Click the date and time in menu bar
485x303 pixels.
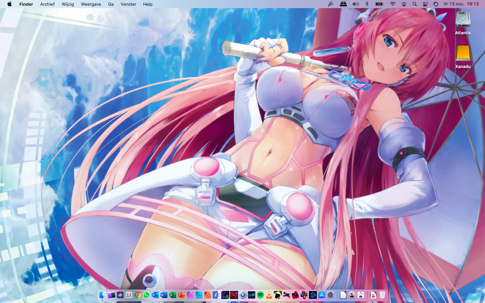pyautogui.click(x=461, y=4)
